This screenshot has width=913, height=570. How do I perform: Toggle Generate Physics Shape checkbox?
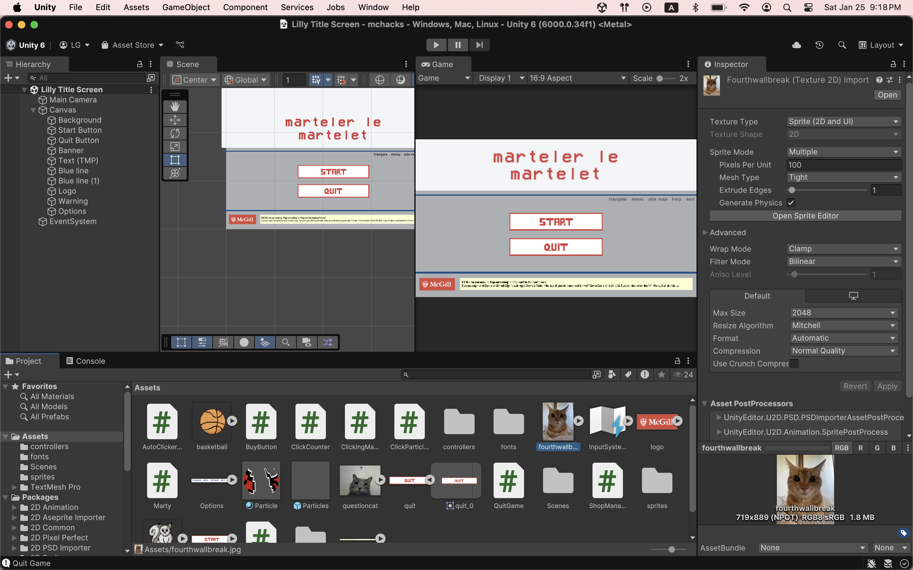791,203
